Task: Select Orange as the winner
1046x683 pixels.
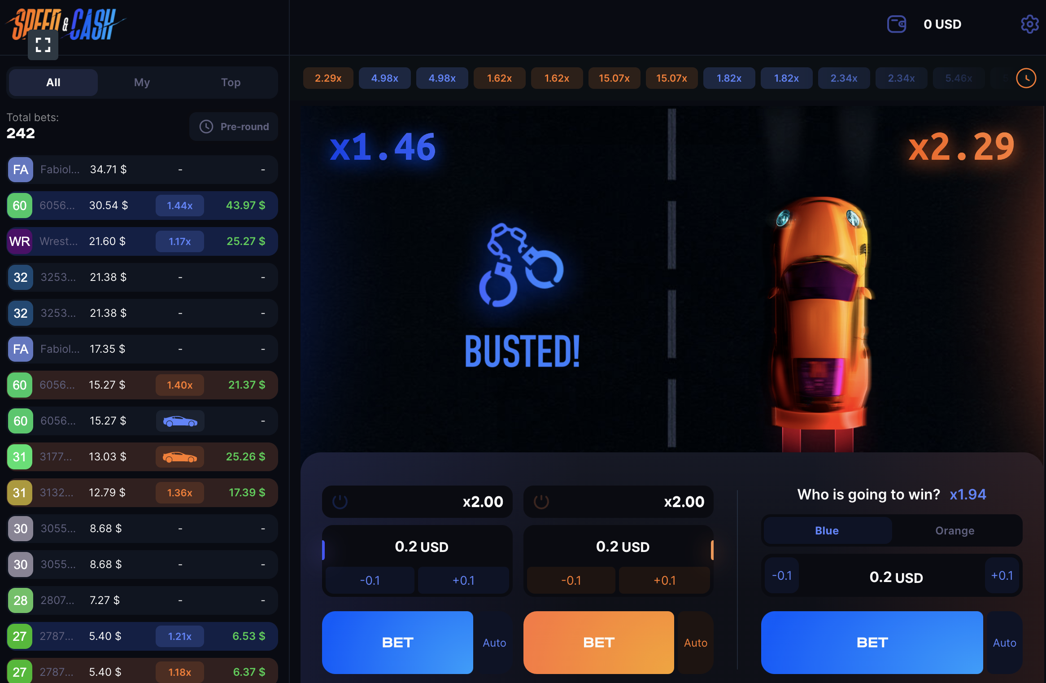Action: pyautogui.click(x=955, y=530)
